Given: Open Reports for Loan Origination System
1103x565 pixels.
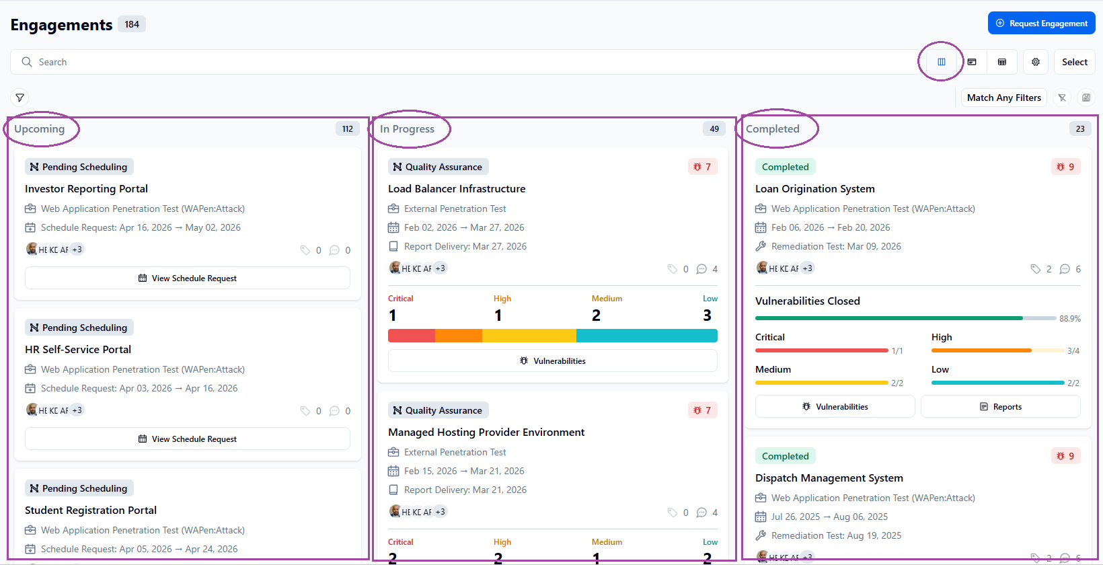Looking at the screenshot, I should coord(1001,406).
